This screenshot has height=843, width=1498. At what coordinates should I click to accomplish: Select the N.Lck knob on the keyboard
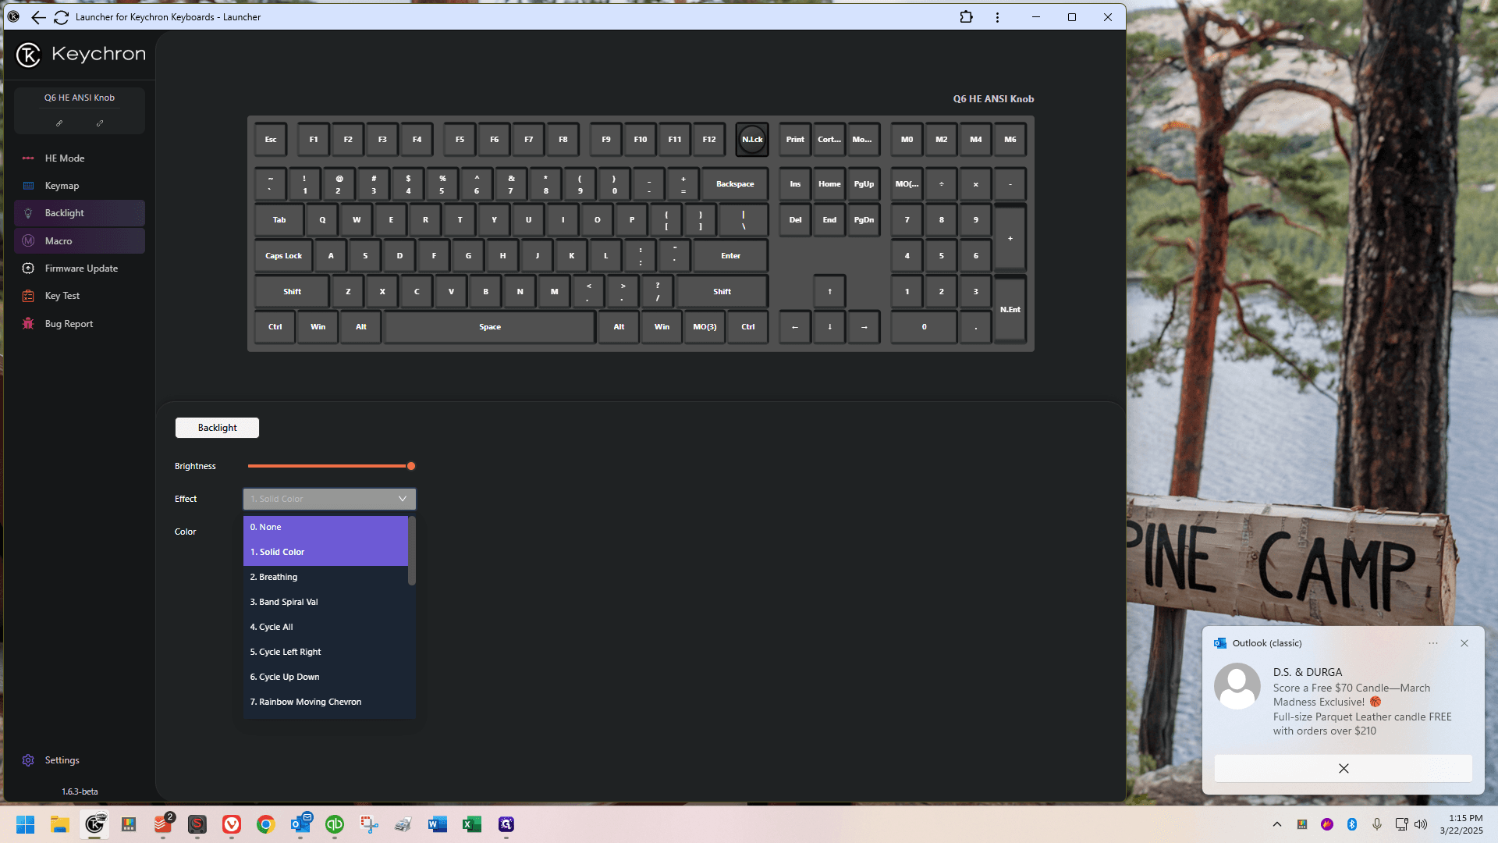coord(752,140)
